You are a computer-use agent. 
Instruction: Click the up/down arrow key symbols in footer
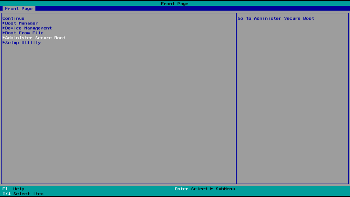tap(7, 193)
